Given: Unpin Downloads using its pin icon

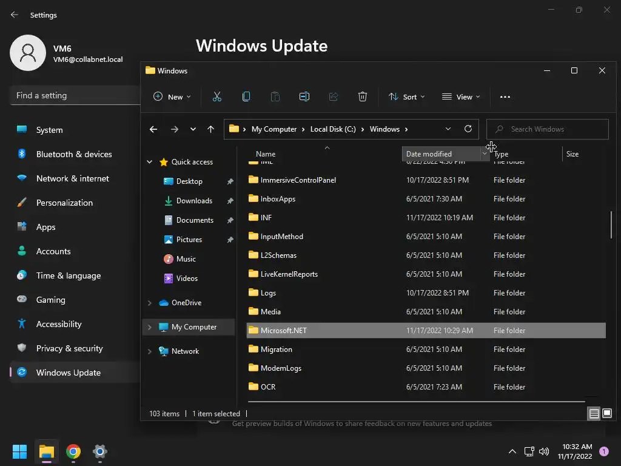Looking at the screenshot, I should (x=230, y=201).
